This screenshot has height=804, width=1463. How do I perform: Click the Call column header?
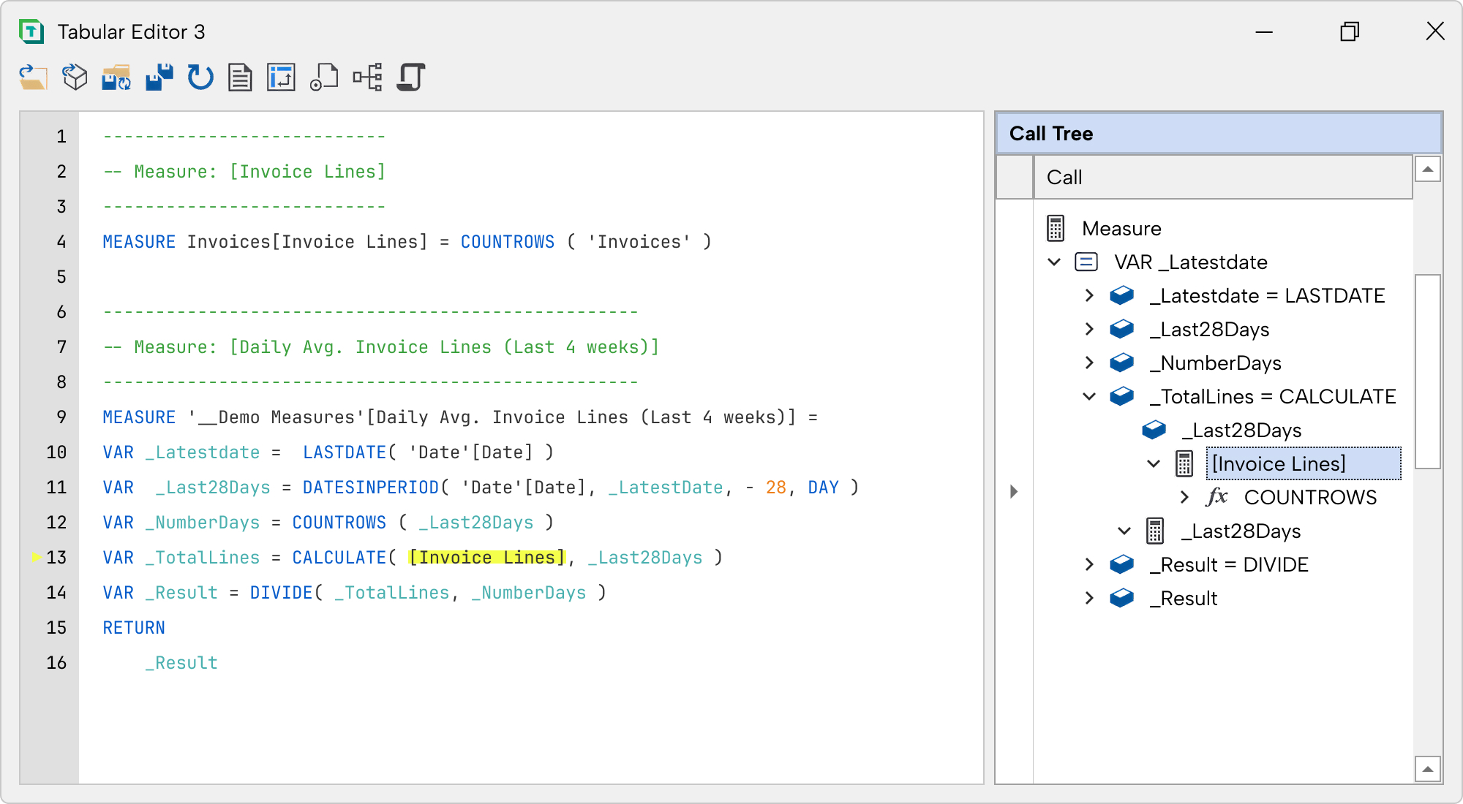point(1222,177)
